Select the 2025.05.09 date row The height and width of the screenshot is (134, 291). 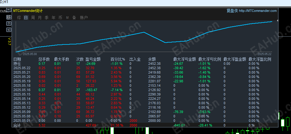(x=22, y=112)
